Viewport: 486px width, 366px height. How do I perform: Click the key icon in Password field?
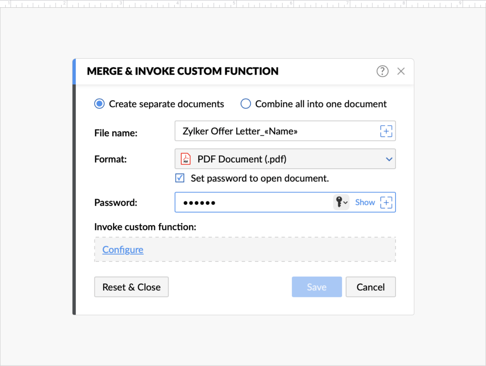coord(341,202)
